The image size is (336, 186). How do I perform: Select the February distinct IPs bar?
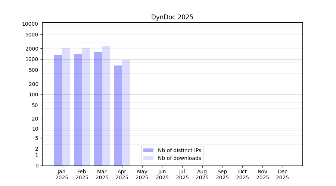point(78,110)
